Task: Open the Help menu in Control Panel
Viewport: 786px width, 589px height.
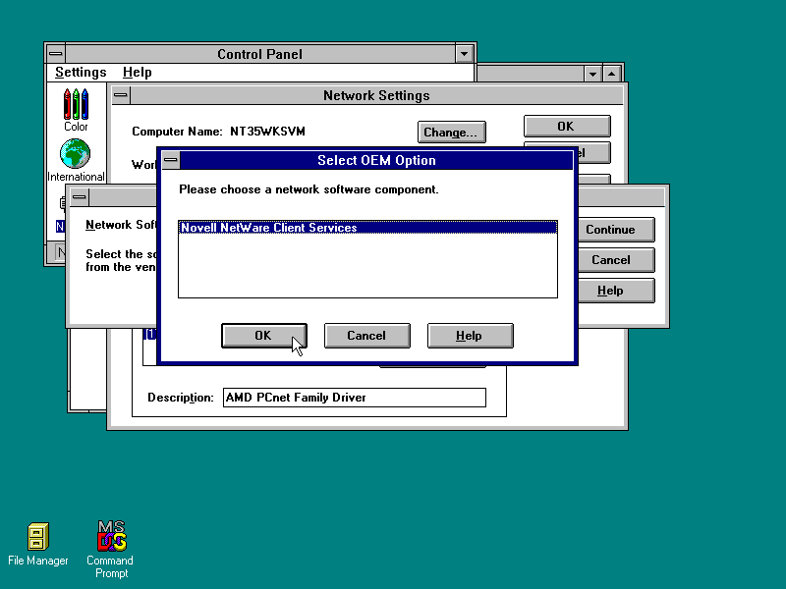Action: [137, 72]
